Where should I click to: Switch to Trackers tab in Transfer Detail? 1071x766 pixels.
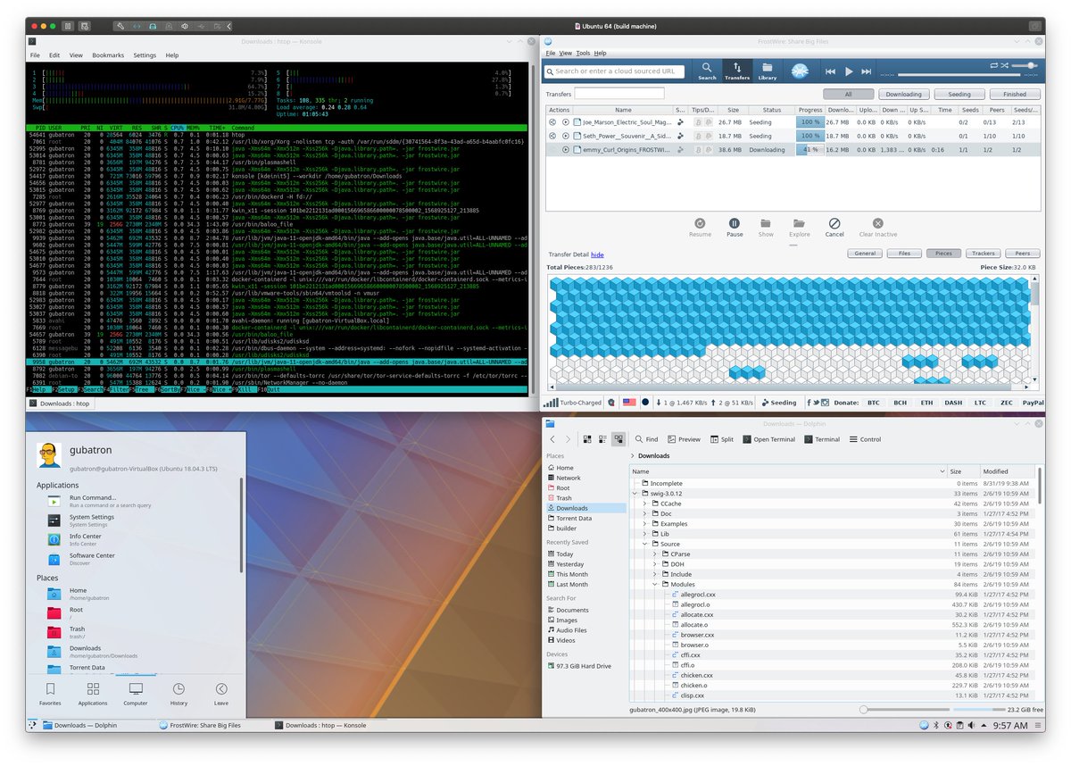[x=983, y=254]
